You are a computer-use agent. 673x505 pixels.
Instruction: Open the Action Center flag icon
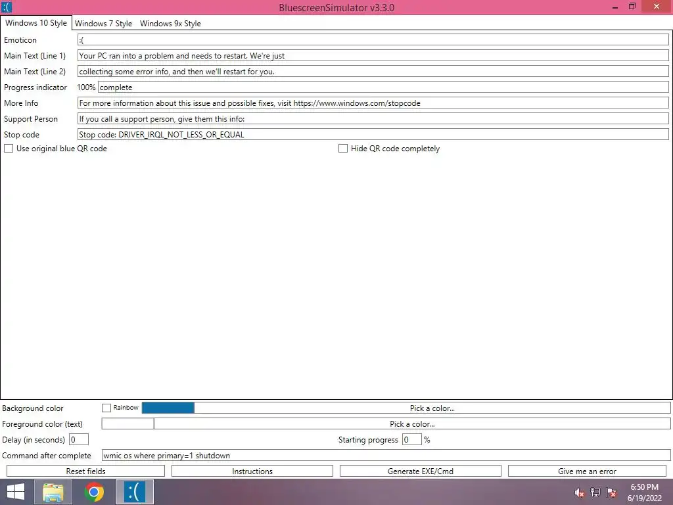click(x=611, y=493)
